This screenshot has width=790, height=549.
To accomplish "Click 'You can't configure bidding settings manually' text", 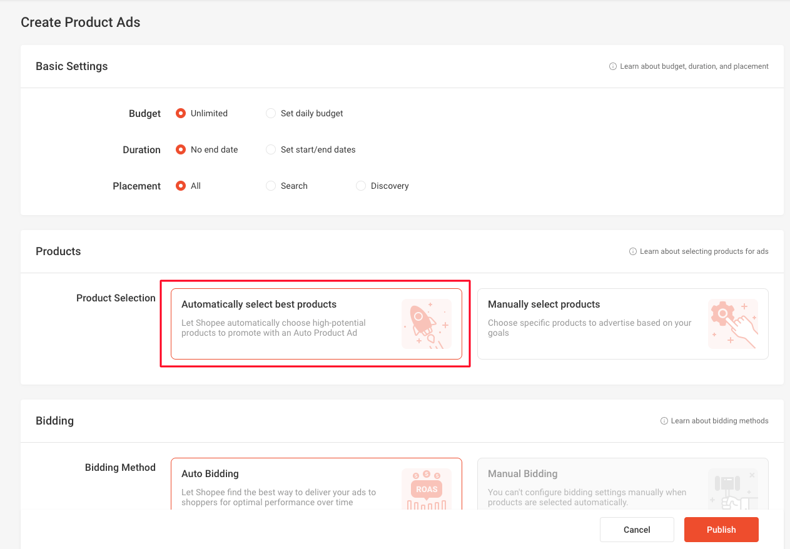I will coord(587,497).
